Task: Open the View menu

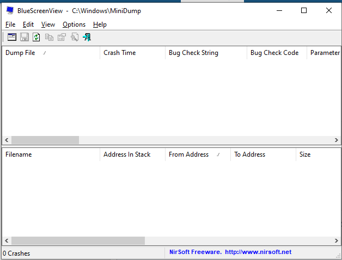Action: [48, 24]
